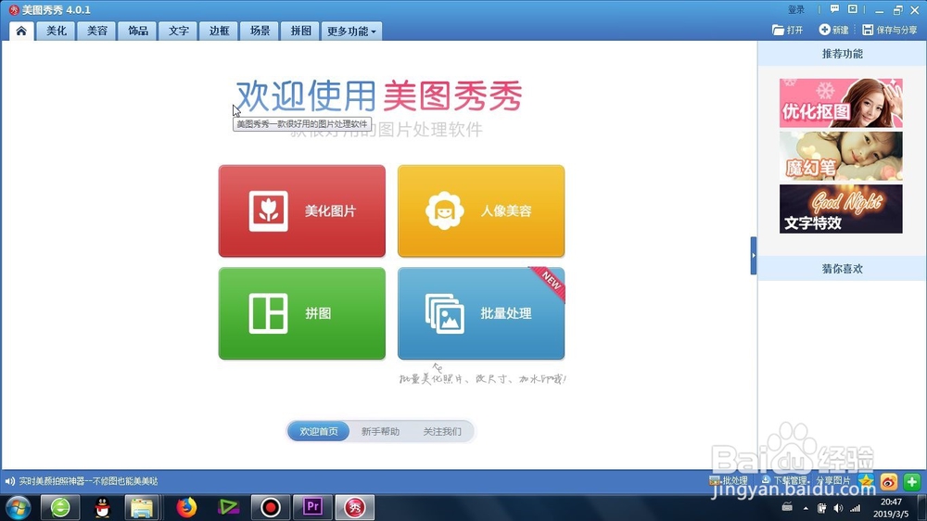
Task: Open the 文字特效 Good Night thumbnail
Action: pyautogui.click(x=841, y=209)
